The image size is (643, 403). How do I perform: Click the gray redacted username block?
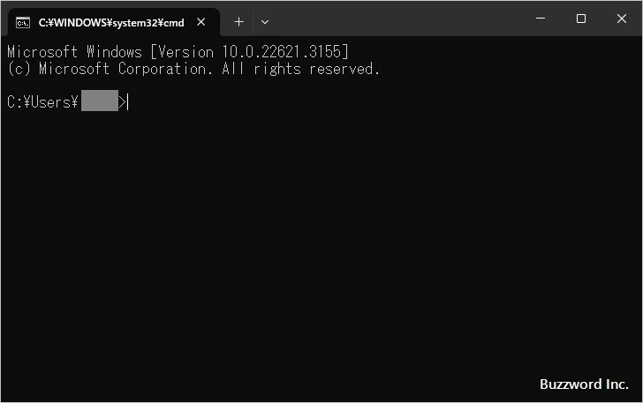[x=99, y=102]
